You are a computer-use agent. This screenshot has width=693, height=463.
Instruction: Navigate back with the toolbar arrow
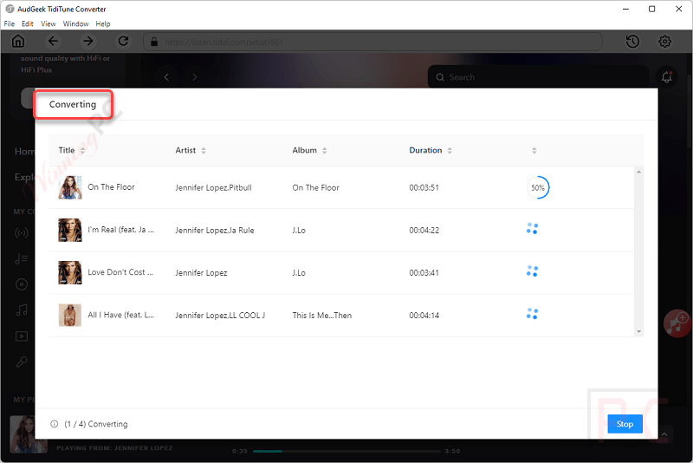[x=53, y=41]
